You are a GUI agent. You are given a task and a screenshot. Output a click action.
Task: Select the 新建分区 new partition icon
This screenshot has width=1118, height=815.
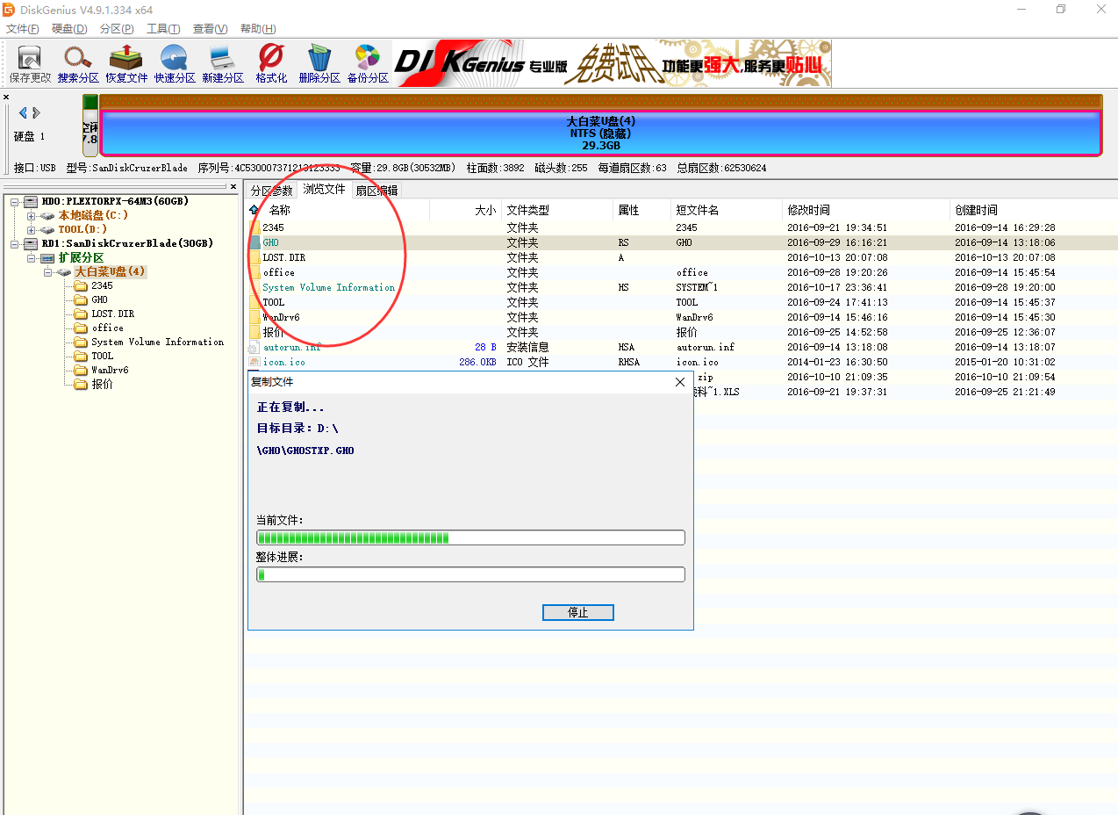[223, 63]
